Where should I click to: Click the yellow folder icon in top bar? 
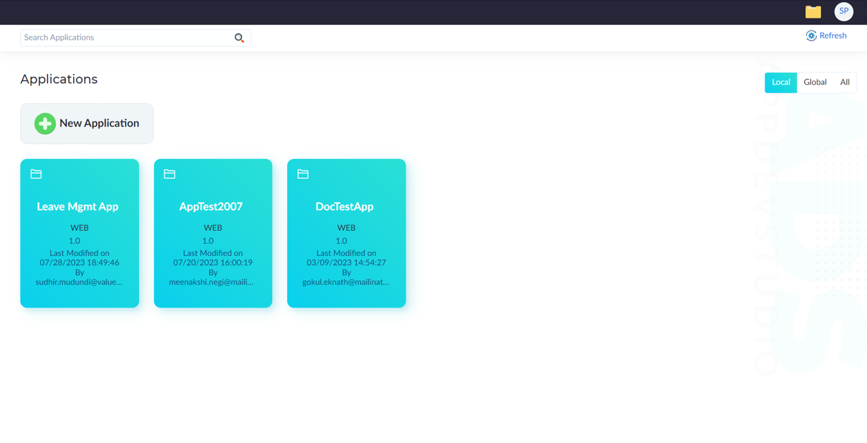tap(813, 12)
